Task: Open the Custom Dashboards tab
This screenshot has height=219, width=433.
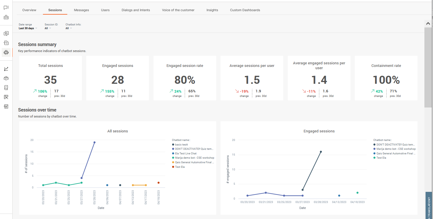Action: point(245,10)
